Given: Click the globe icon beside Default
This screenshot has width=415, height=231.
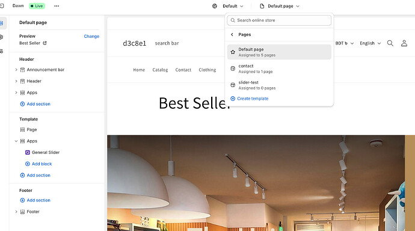Looking at the screenshot, I should tap(215, 6).
